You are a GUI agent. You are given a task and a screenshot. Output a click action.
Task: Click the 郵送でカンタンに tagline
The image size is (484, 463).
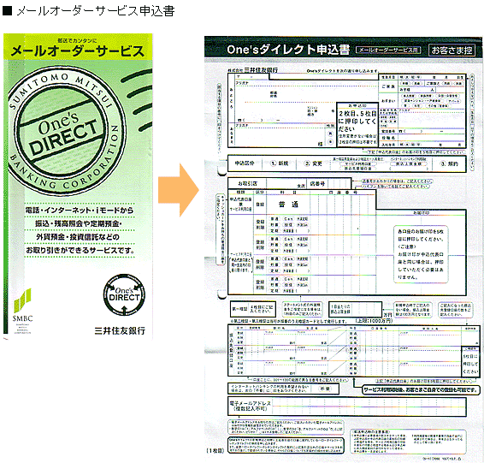pos(77,40)
